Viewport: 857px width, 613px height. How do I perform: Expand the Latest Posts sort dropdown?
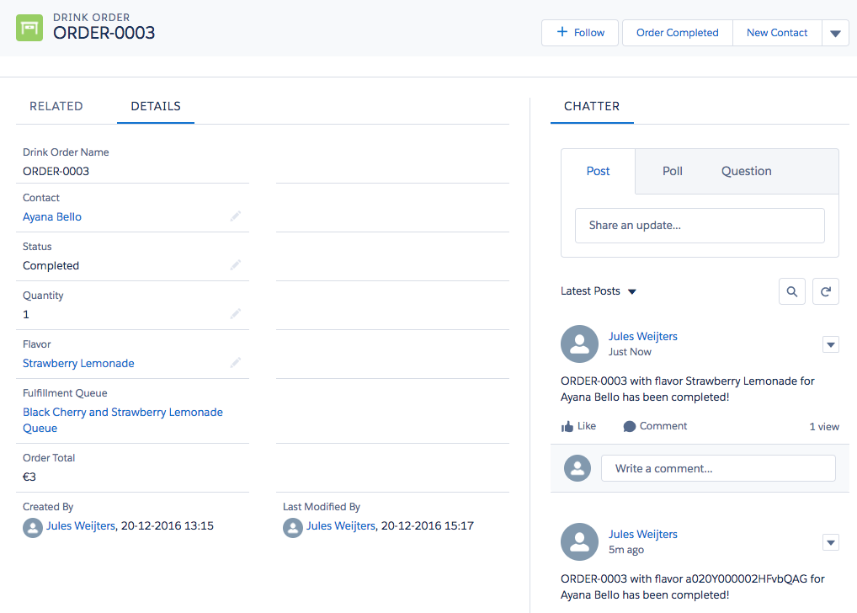631,291
